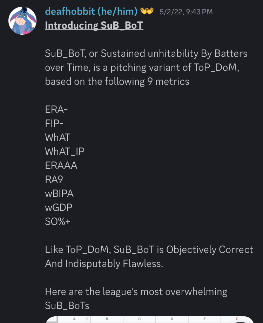
Task: Select column B header in spreadsheet
Action: pos(107,319)
